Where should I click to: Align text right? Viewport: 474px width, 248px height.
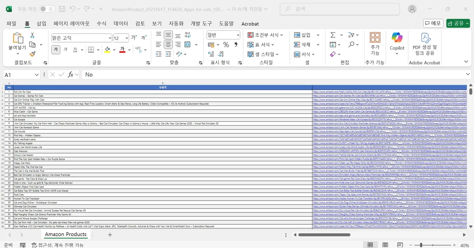pos(177,45)
